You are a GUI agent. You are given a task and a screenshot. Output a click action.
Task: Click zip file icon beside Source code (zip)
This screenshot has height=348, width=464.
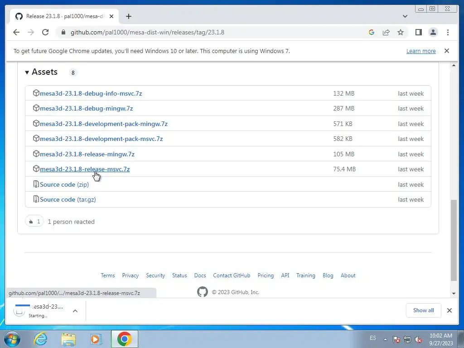pos(36,184)
